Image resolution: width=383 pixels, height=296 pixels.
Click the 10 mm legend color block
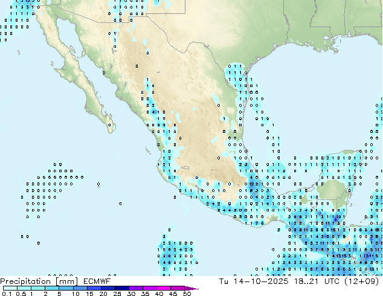coord(81,288)
